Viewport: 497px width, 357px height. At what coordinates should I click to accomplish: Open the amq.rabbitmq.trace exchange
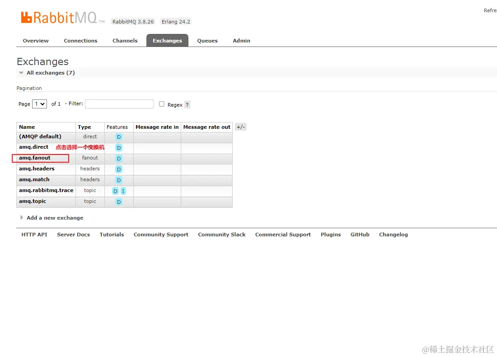(x=46, y=190)
